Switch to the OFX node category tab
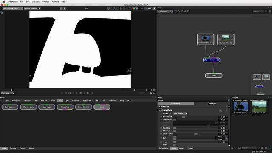 129,101
